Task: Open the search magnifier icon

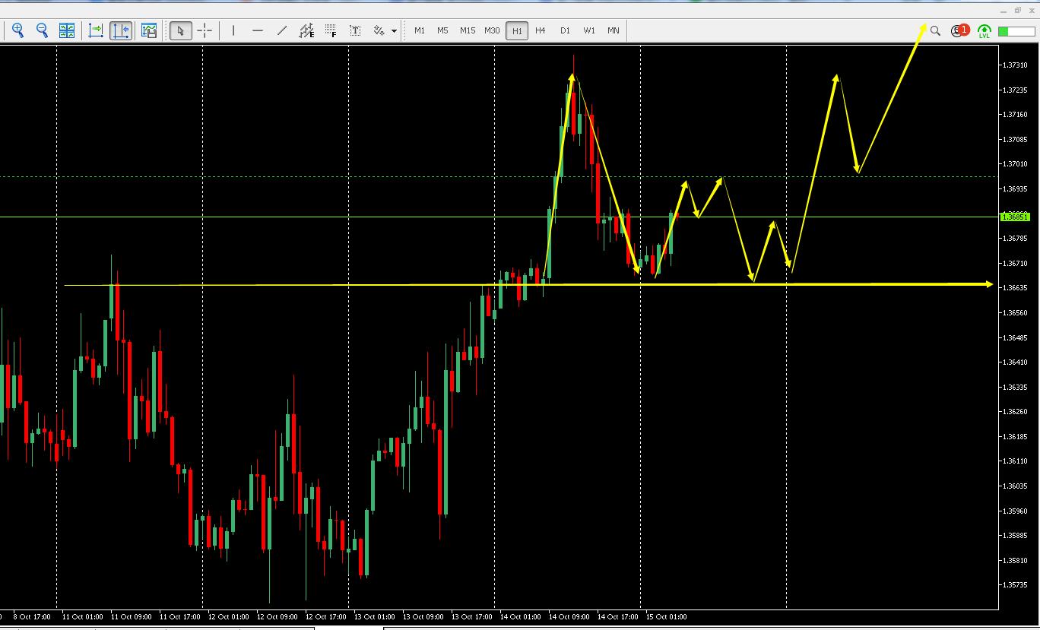Action: 935,31
